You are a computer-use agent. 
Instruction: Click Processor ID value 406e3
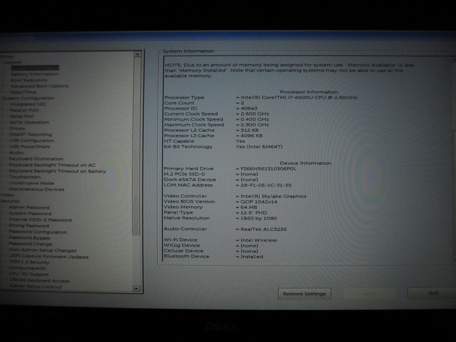[249, 109]
